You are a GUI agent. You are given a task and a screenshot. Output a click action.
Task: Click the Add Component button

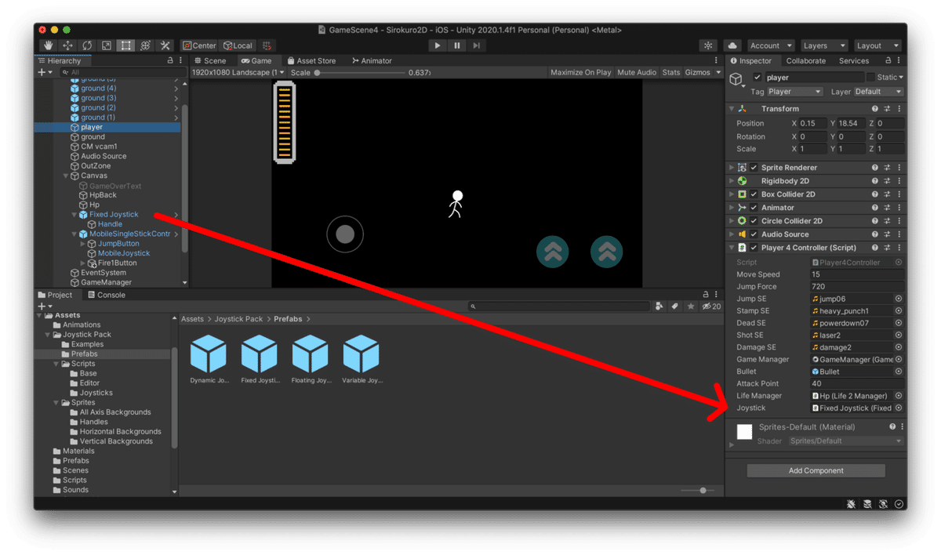816,470
